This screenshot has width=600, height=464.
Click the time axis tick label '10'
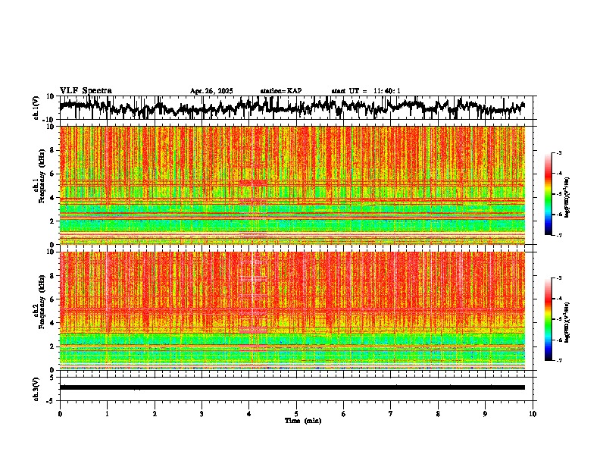click(x=533, y=414)
